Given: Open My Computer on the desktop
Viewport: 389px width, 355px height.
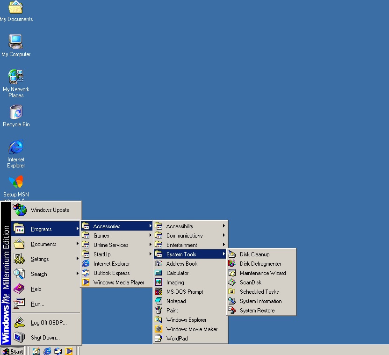Looking at the screenshot, I should click(x=16, y=42).
